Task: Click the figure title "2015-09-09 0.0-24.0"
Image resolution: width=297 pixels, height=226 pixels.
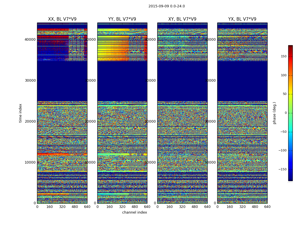Action: pos(167,6)
